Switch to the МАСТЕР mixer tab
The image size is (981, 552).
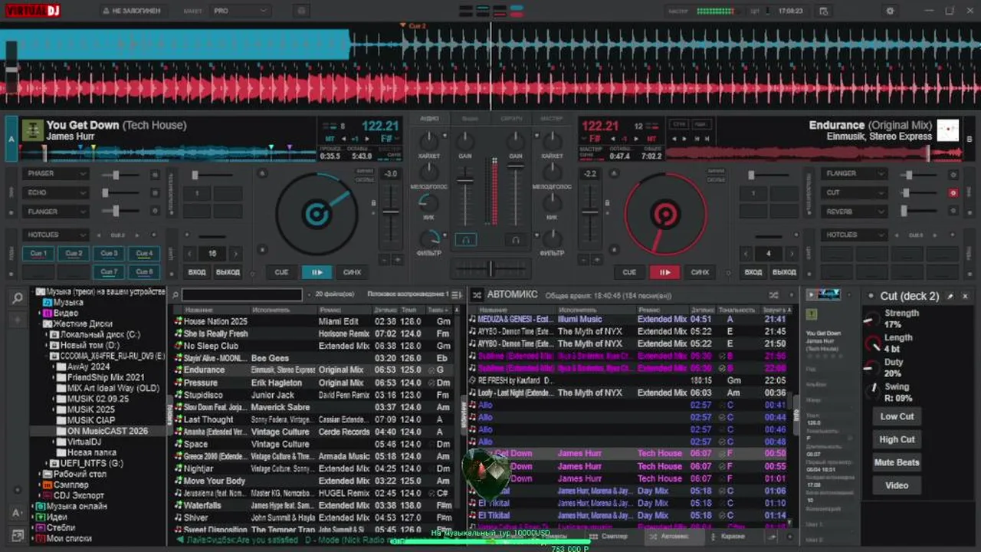coord(552,119)
